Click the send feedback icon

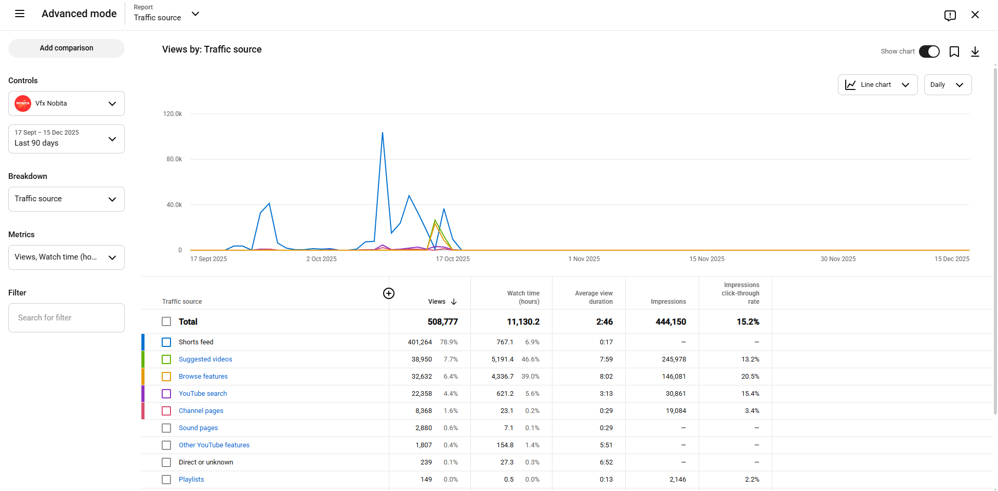point(950,15)
